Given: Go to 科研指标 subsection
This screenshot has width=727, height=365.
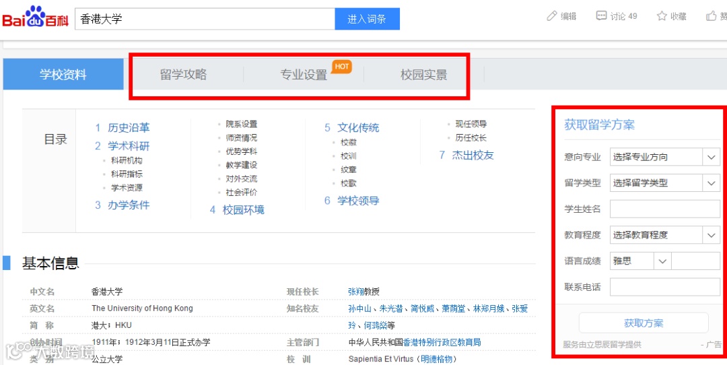Looking at the screenshot, I should tap(127, 174).
